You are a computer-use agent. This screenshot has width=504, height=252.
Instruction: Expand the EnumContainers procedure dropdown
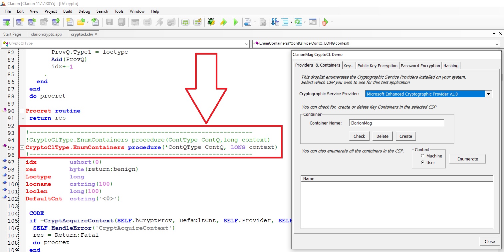pyautogui.click(x=497, y=44)
